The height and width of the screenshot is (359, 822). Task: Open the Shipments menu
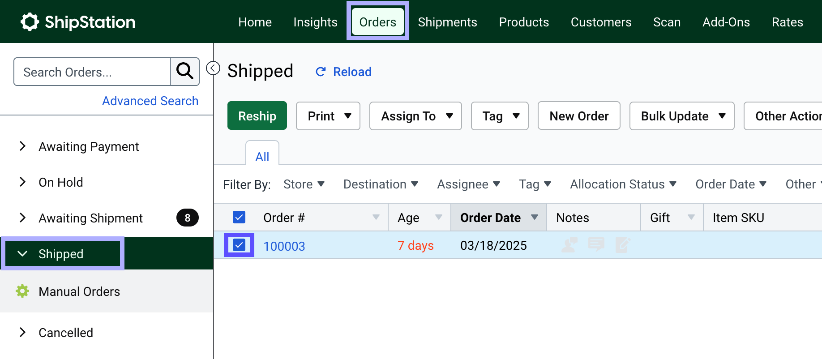(447, 22)
